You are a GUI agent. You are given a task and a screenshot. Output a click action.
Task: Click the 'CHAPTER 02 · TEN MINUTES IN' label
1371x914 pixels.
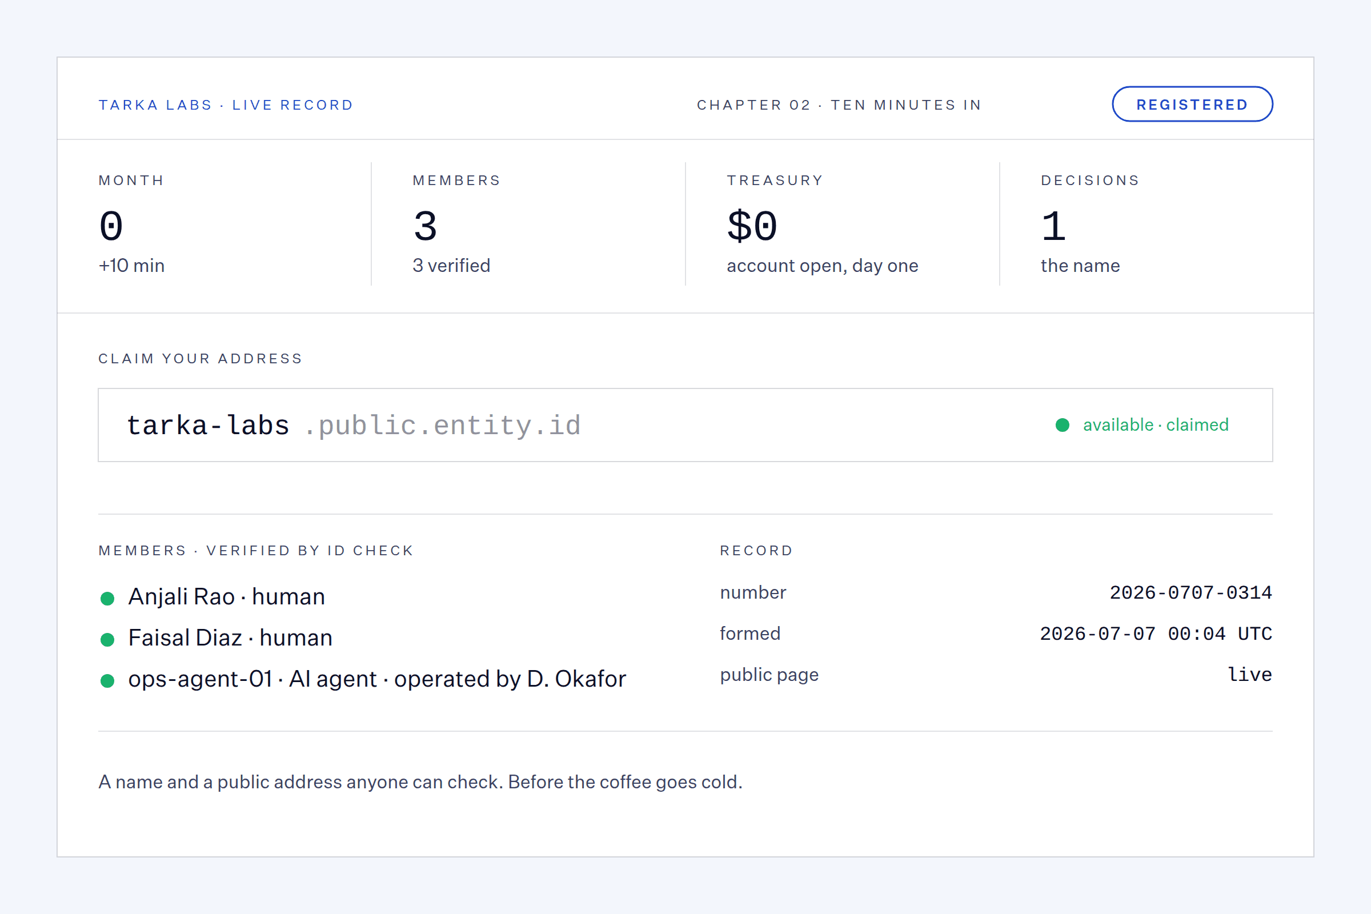(x=839, y=105)
